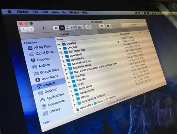Open the Help menu
The width and height of the screenshot is (177, 134).
[x=85, y=13]
